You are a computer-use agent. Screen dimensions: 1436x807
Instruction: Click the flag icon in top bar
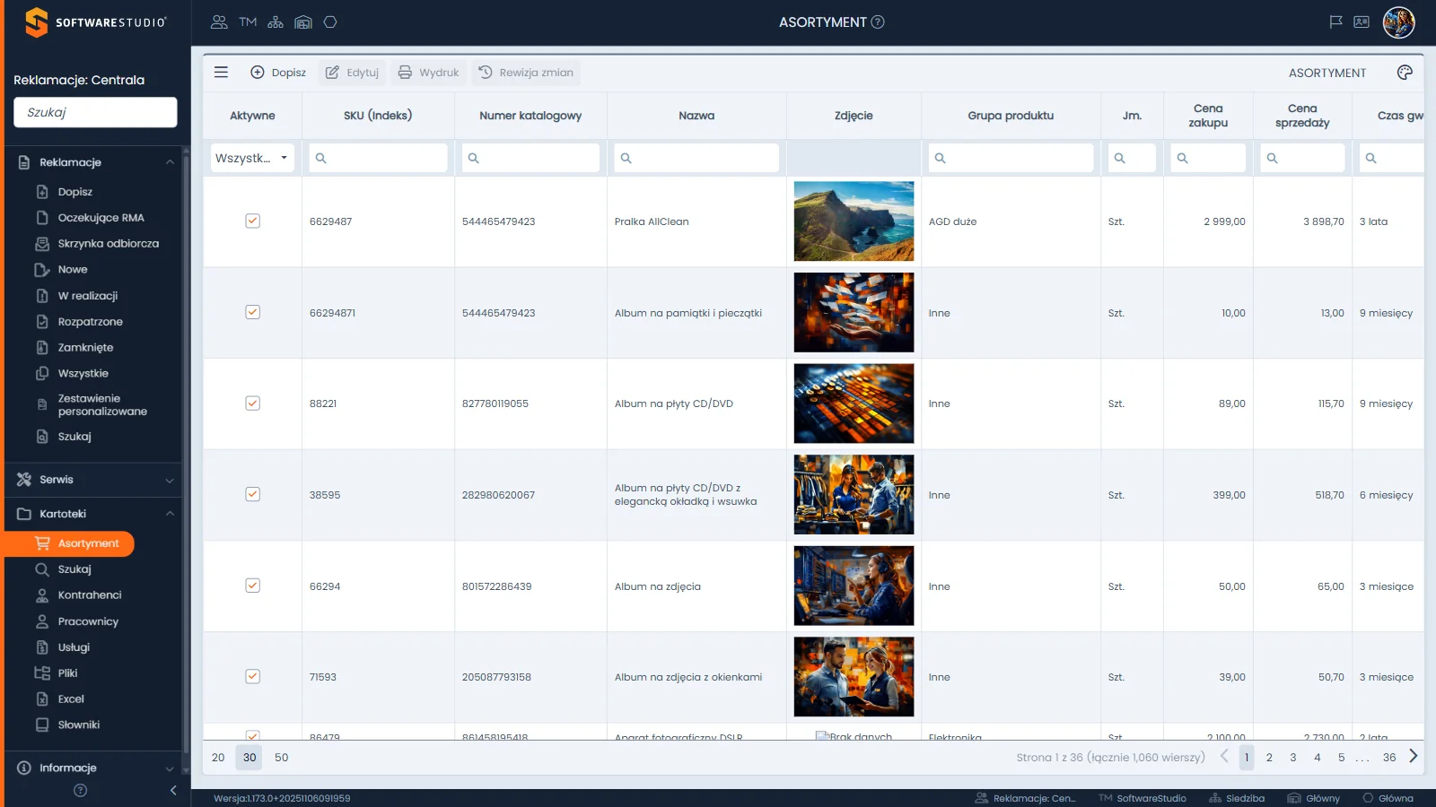(1335, 22)
